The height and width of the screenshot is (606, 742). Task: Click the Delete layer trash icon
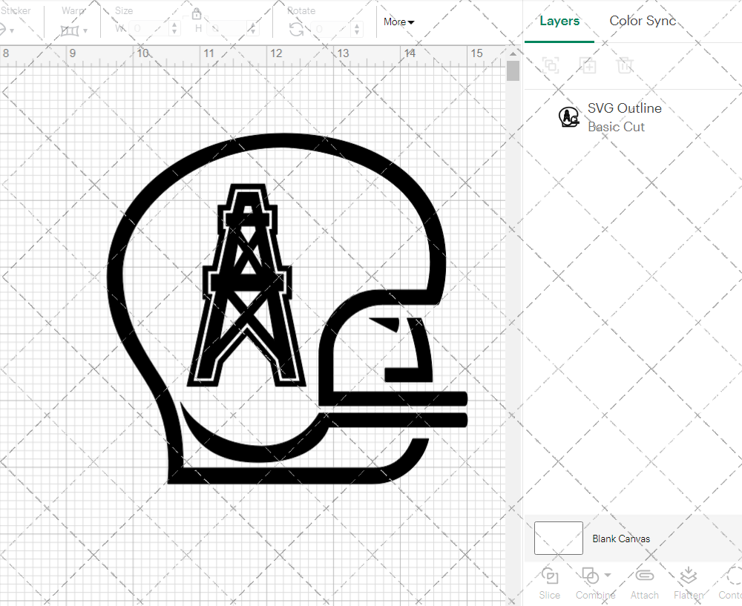pyautogui.click(x=625, y=65)
